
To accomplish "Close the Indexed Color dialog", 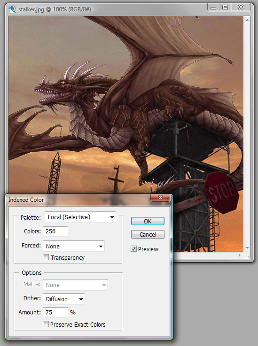I will (x=160, y=198).
